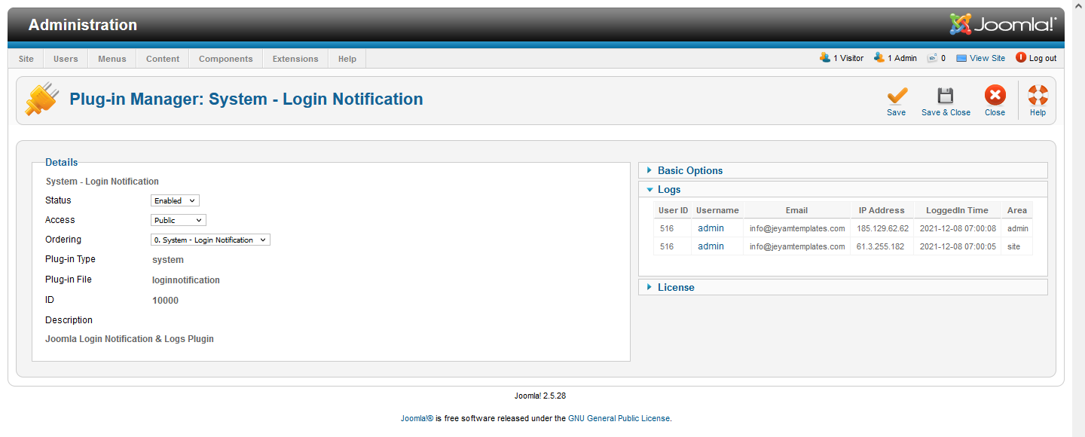The height and width of the screenshot is (437, 1085).
Task: Open the Components menu
Action: click(x=226, y=59)
